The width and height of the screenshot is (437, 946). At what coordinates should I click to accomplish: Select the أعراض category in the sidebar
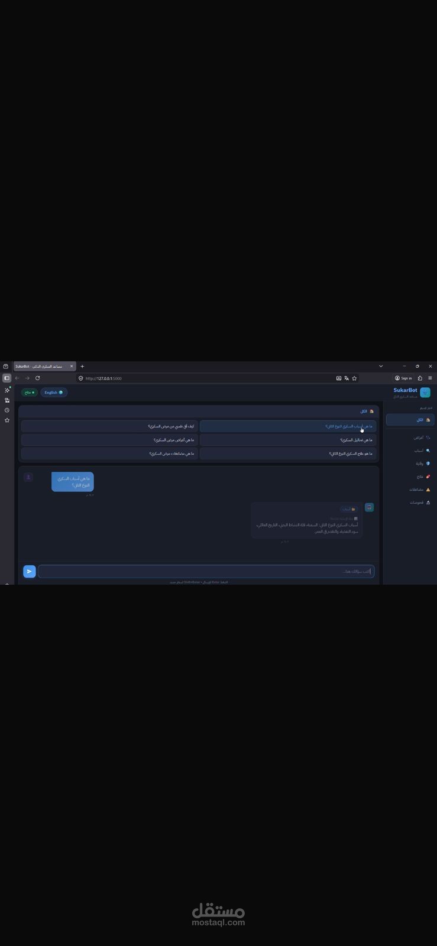point(410,438)
